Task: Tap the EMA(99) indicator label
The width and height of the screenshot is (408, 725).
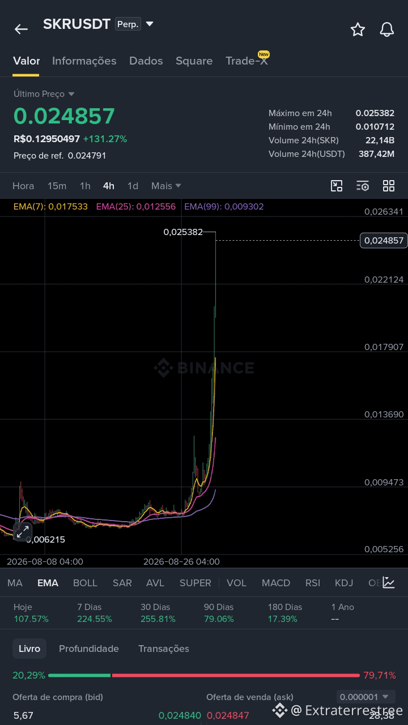Action: [x=224, y=207]
